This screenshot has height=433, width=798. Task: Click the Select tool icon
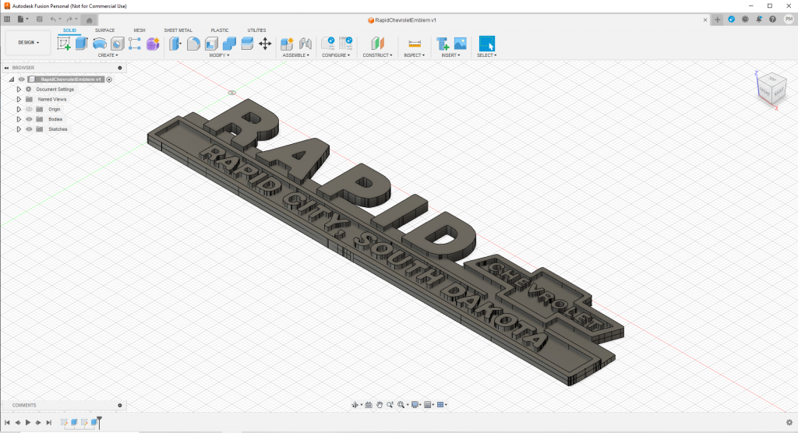(x=487, y=44)
